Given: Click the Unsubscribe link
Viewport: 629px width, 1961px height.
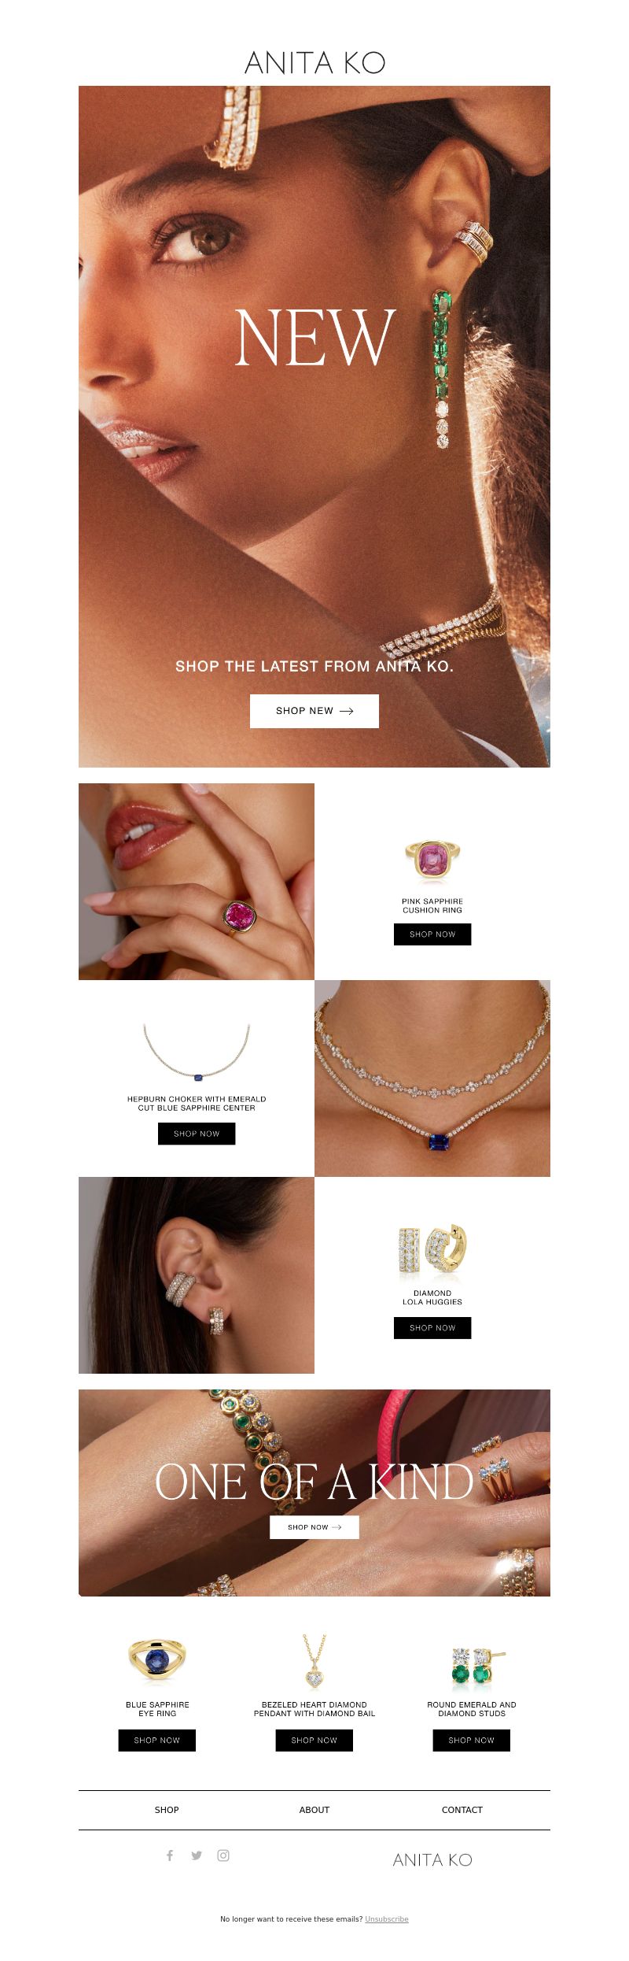Looking at the screenshot, I should [x=387, y=1919].
